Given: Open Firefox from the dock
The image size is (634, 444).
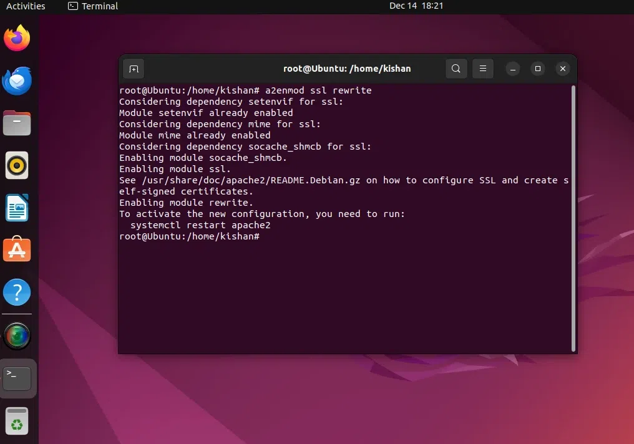Looking at the screenshot, I should pos(17,38).
